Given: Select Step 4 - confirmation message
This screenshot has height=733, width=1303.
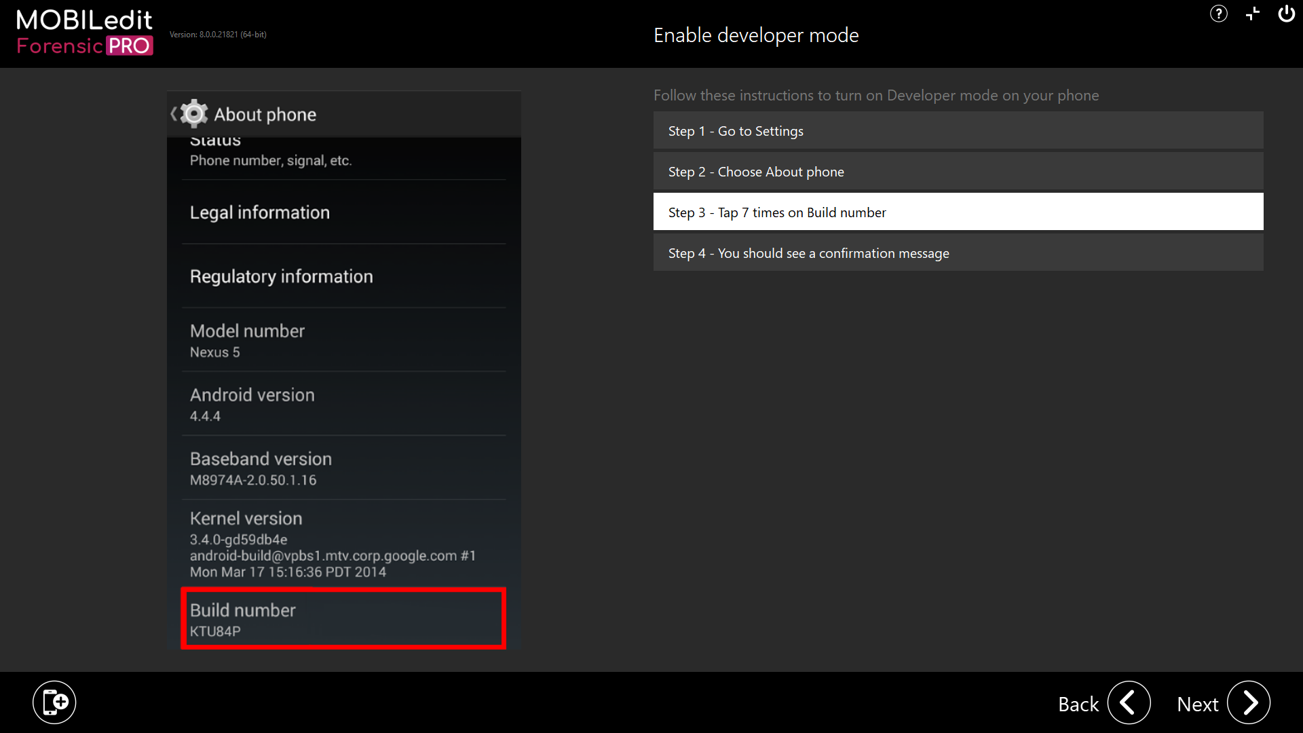Looking at the screenshot, I should click(x=958, y=253).
